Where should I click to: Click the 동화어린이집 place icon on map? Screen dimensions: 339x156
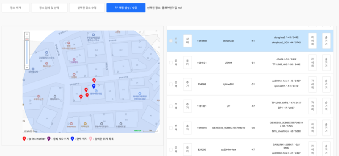coord(96,90)
